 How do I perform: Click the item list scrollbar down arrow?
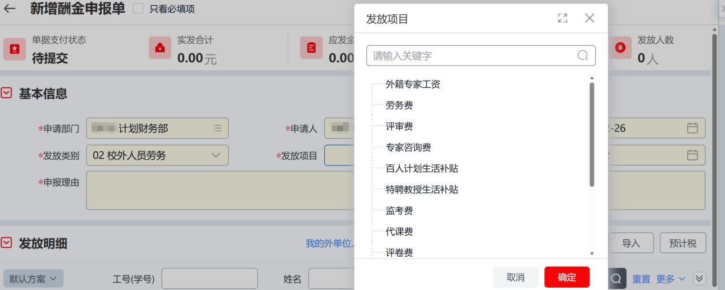coord(592,253)
